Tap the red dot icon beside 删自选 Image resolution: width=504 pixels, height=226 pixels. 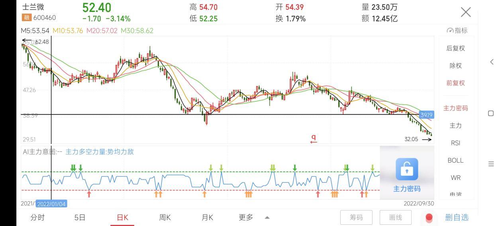[x=429, y=218]
